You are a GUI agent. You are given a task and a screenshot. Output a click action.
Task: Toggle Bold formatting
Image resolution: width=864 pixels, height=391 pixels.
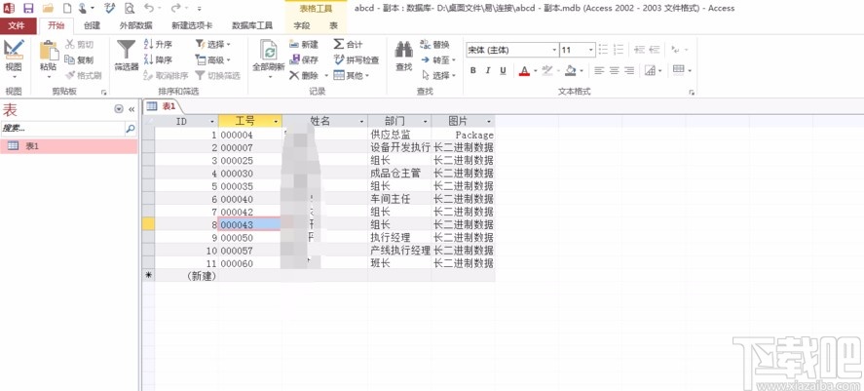(x=472, y=70)
